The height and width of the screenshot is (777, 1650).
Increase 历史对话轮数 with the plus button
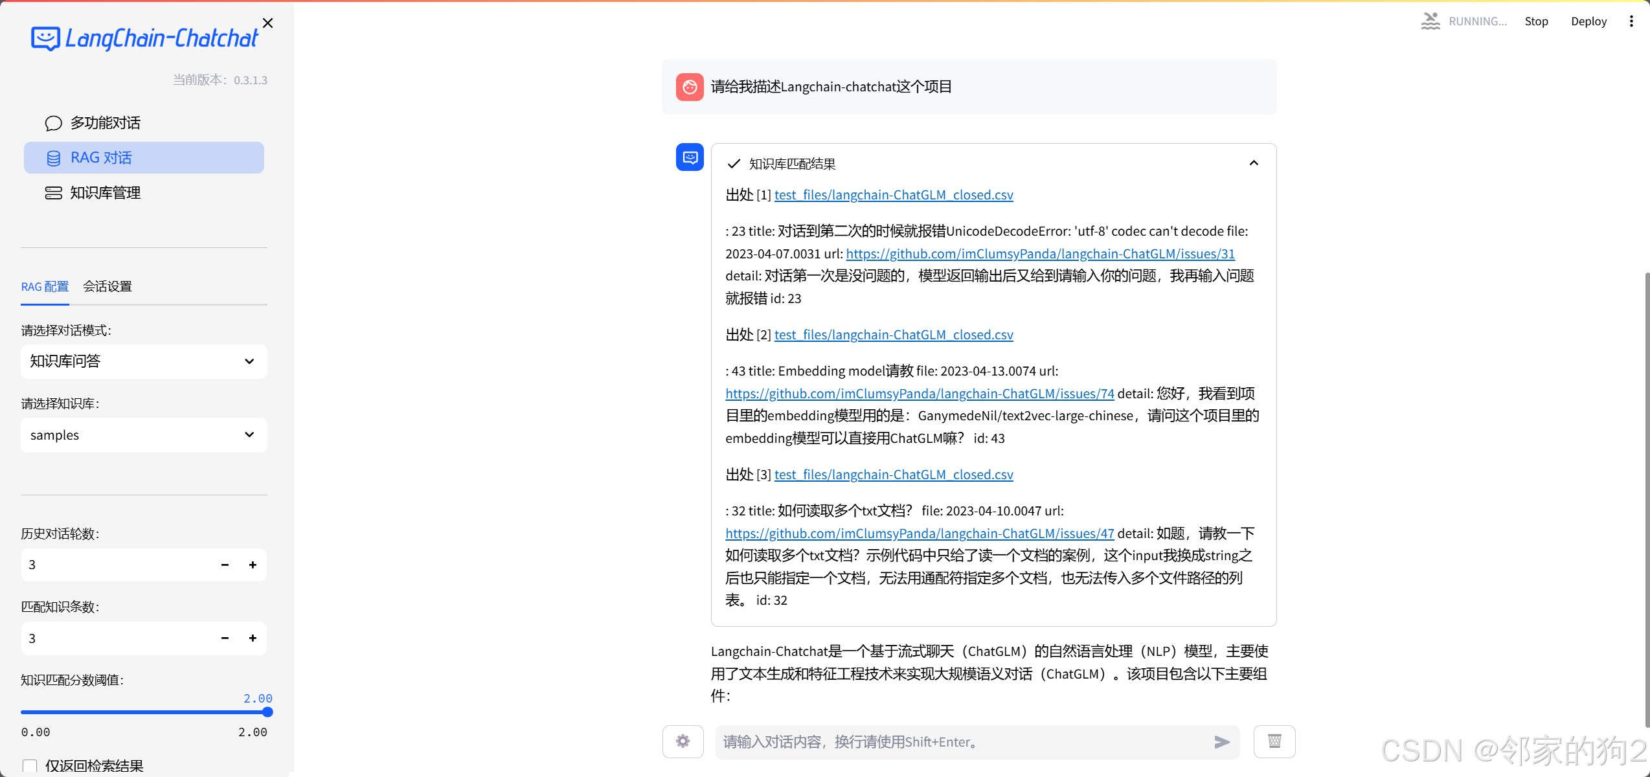click(x=253, y=565)
